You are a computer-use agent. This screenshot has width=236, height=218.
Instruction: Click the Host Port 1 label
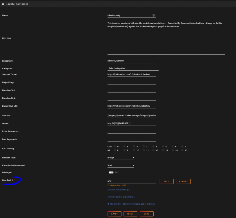click(x=8, y=180)
